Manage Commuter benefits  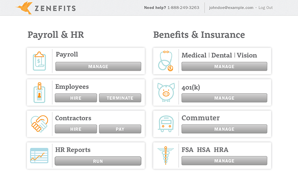224,129
